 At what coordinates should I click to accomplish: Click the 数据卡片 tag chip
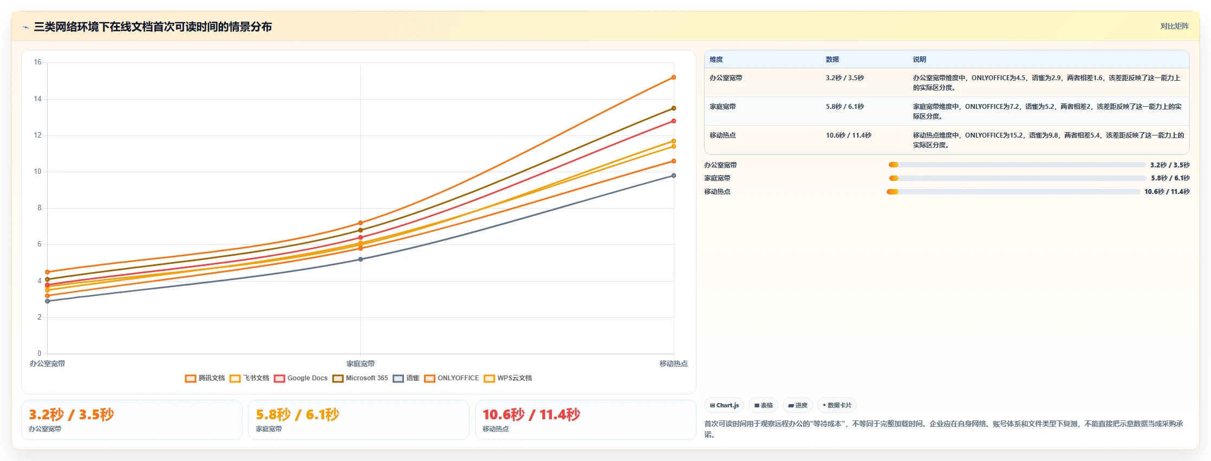pos(837,405)
